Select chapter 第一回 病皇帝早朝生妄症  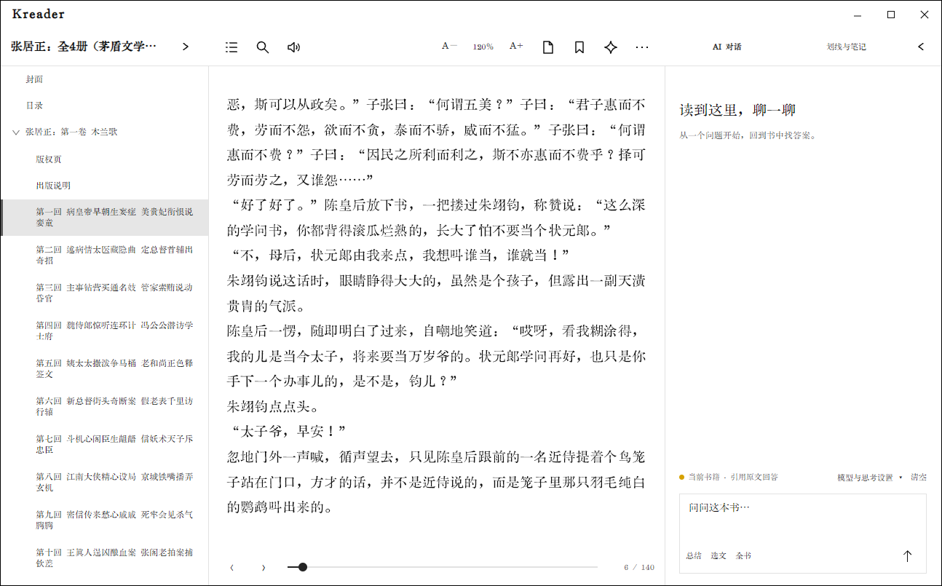pos(105,217)
